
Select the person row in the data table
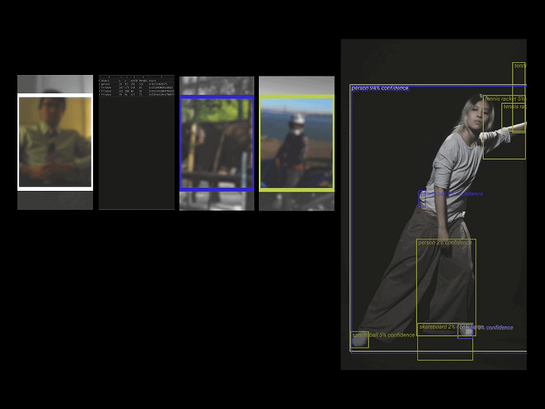pos(136,84)
